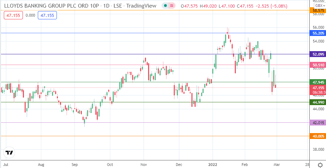Click Aug on the time axis

pyautogui.click(x=41, y=165)
